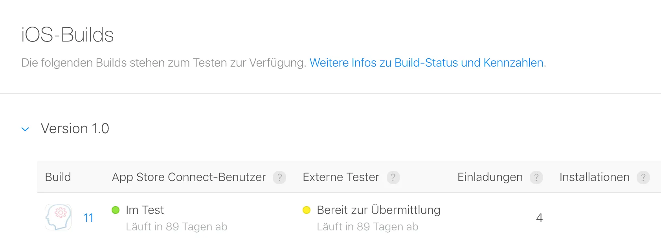This screenshot has height=239, width=661.
Task: Click the Im Test status label
Action: tap(145, 210)
